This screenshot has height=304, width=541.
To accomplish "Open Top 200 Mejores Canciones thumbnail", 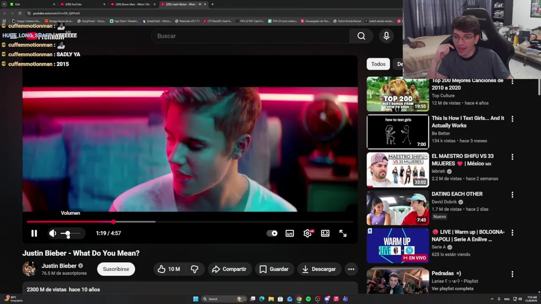I will coord(398,94).
